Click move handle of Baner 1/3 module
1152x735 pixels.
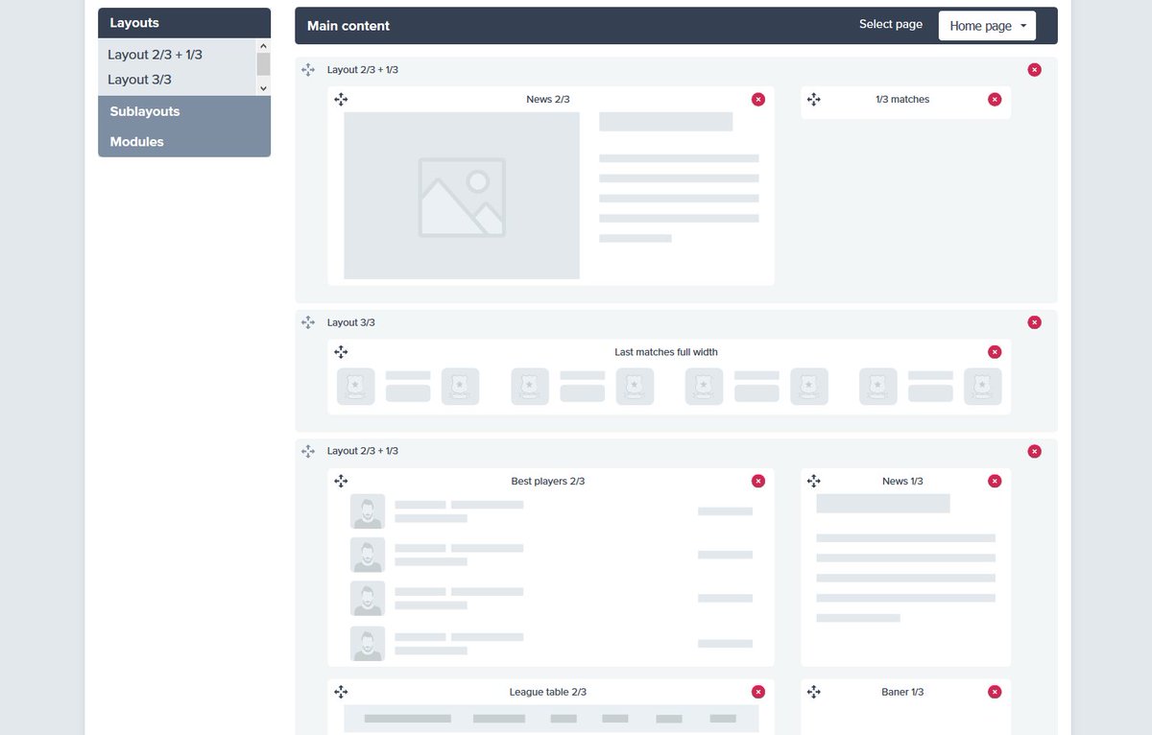[x=814, y=692]
